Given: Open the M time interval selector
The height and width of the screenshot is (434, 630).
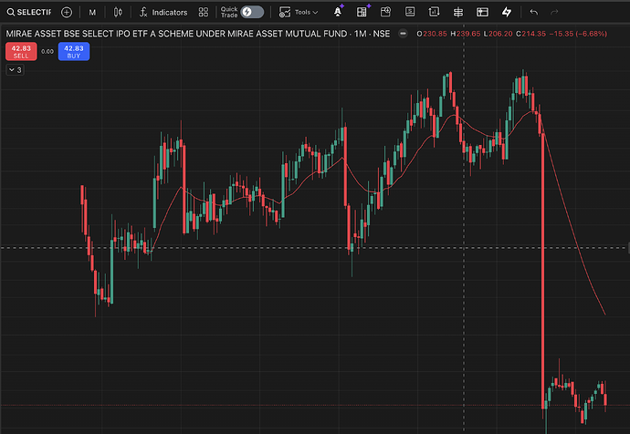Looking at the screenshot, I should 92,13.
